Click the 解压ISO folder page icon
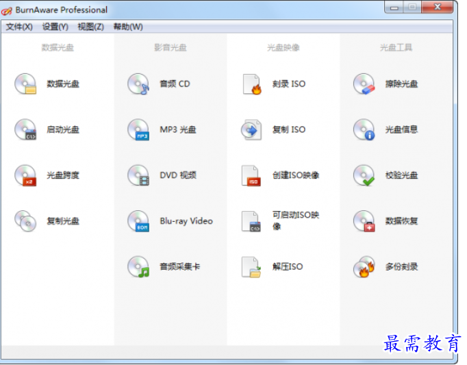This screenshot has width=467, height=365. click(251, 267)
